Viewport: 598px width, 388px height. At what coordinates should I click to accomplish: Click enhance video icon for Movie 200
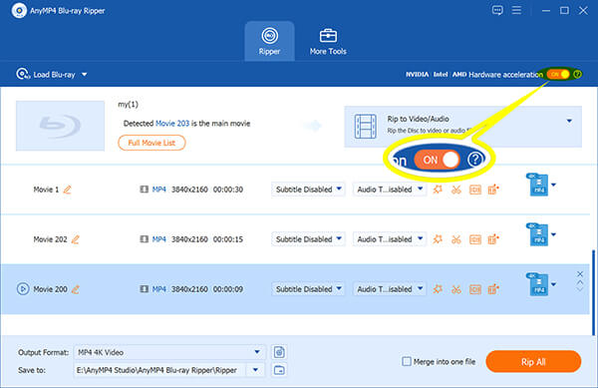[493, 289]
